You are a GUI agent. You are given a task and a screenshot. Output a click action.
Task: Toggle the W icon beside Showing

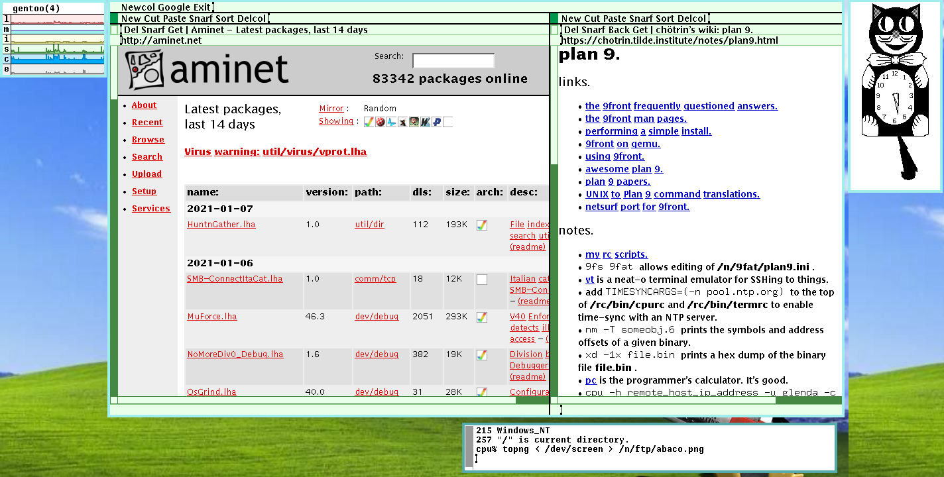pos(425,122)
